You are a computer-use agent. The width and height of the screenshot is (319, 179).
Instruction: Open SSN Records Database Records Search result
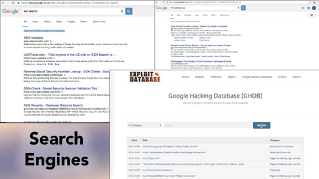coord(53,105)
